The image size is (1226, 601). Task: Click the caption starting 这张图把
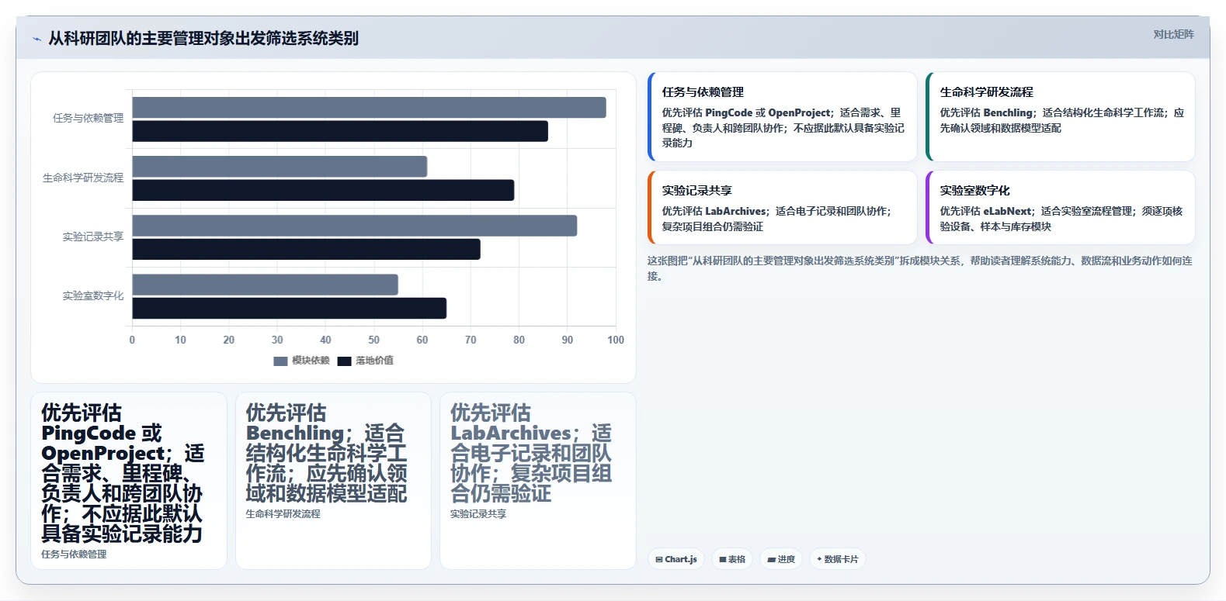[x=921, y=268]
